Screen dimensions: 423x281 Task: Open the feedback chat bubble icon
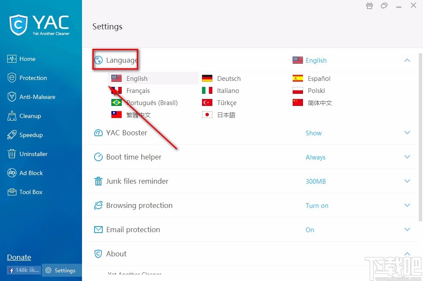tap(384, 6)
